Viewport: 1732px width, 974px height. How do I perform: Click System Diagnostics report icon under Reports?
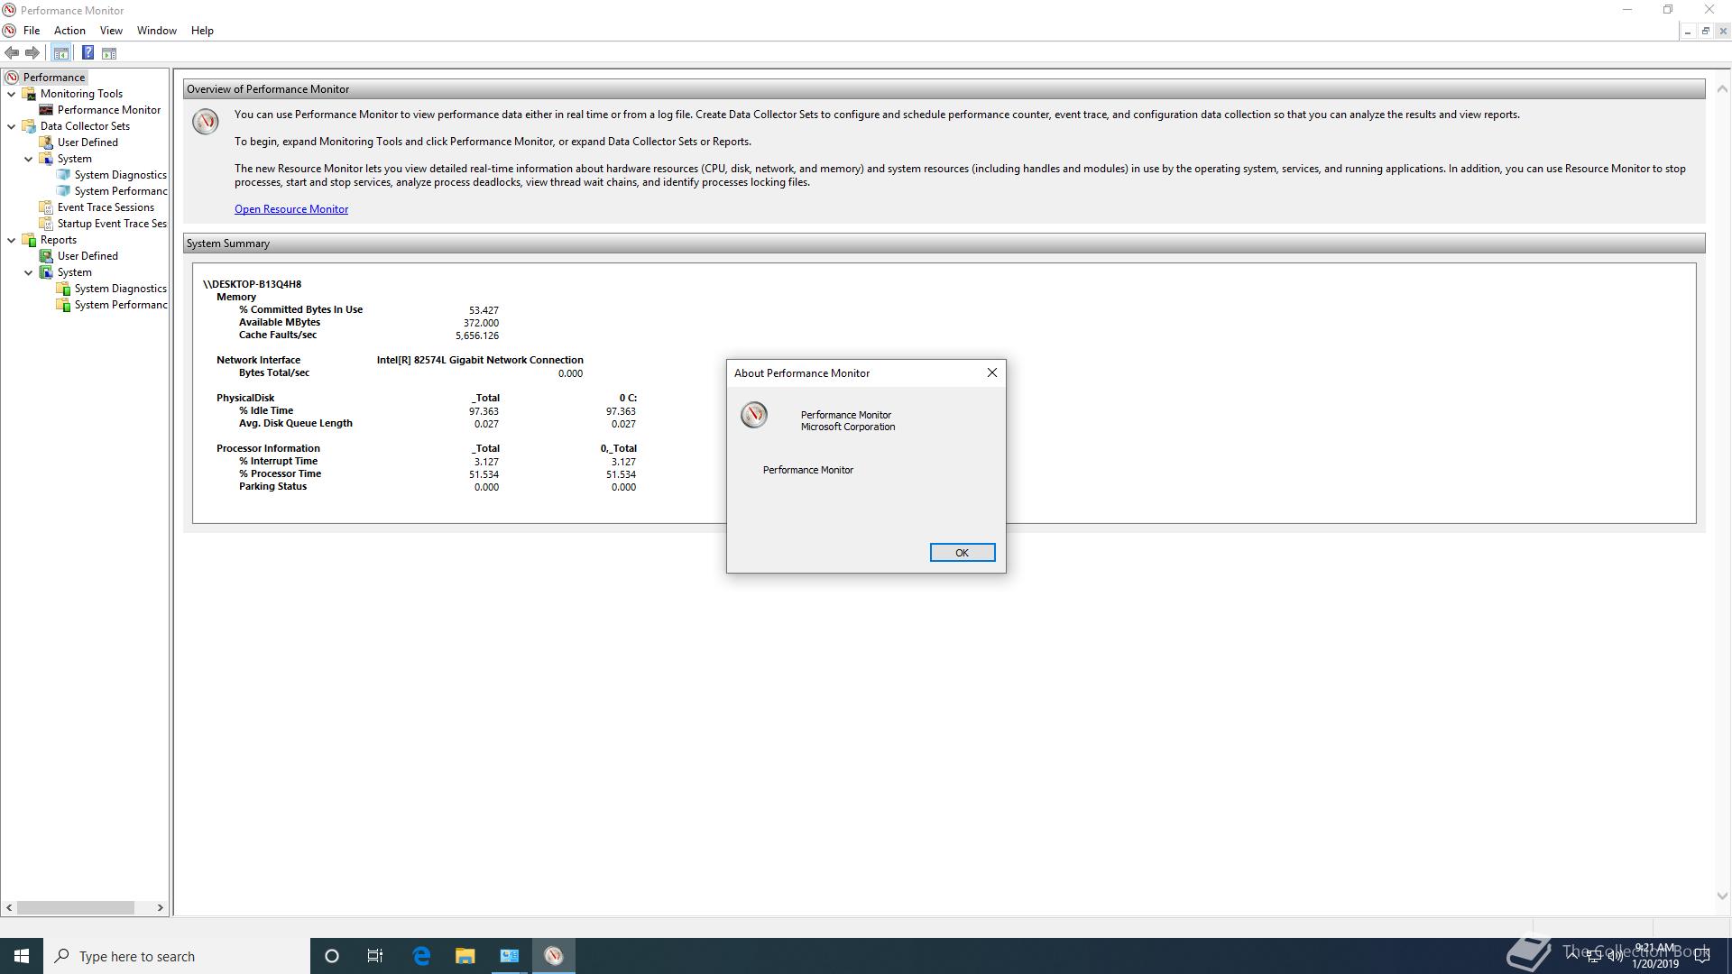[63, 289]
